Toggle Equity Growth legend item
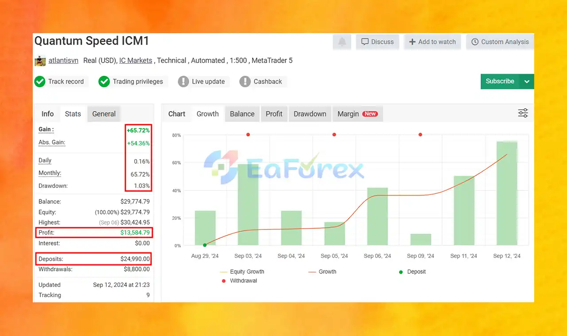This screenshot has height=336, width=567. 242,271
